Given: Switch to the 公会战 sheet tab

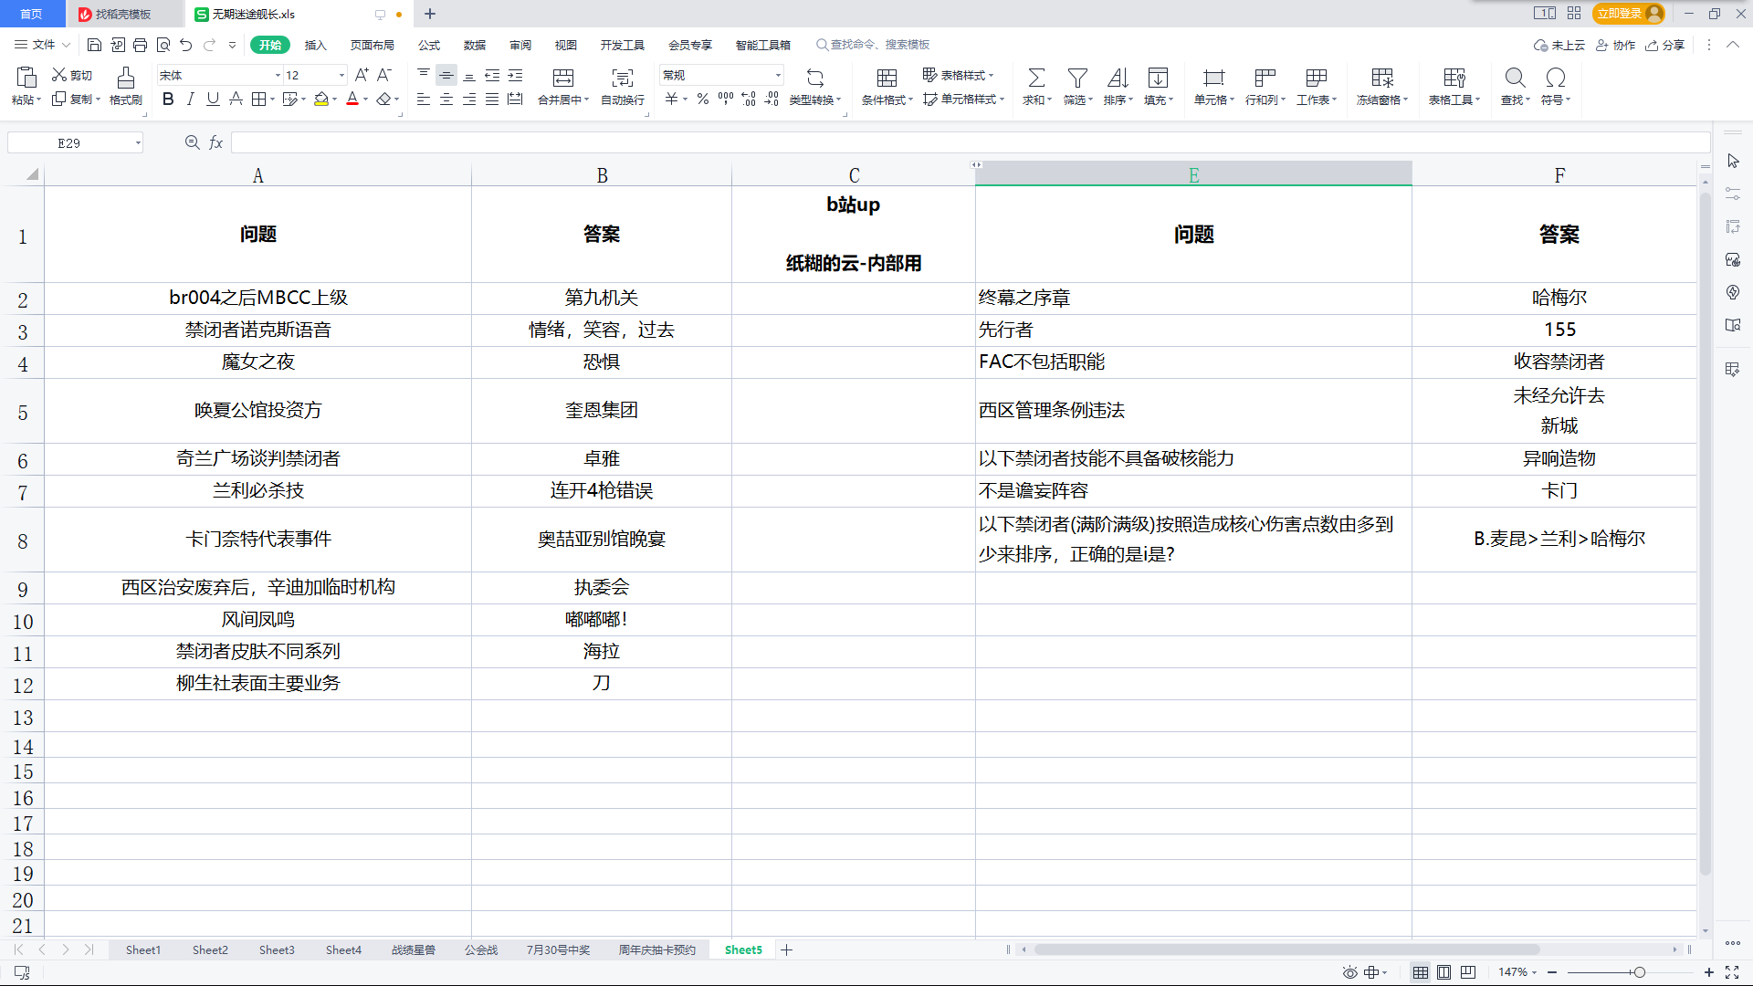Looking at the screenshot, I should (x=481, y=949).
